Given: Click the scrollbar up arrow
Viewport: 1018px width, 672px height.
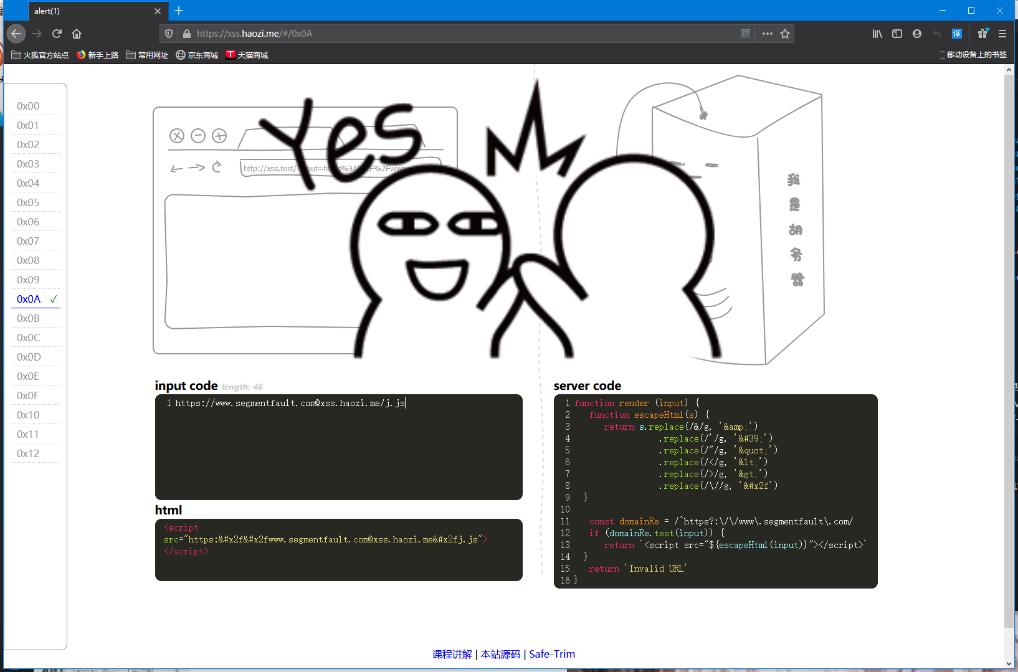Looking at the screenshot, I should 1009,70.
